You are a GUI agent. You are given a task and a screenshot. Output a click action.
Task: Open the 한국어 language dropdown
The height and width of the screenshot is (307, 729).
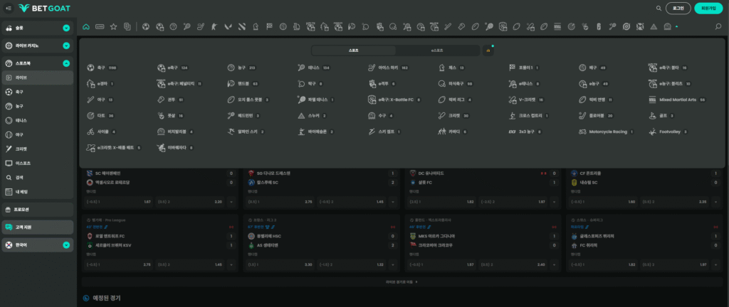coord(65,245)
